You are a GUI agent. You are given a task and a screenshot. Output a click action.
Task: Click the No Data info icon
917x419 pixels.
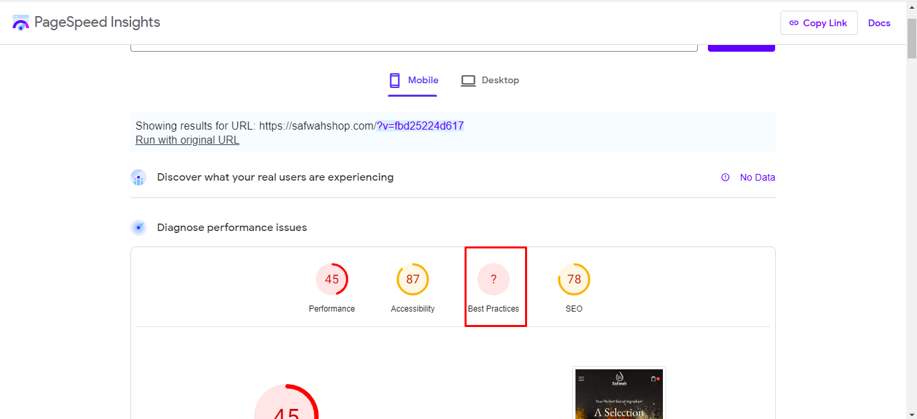[x=725, y=177]
